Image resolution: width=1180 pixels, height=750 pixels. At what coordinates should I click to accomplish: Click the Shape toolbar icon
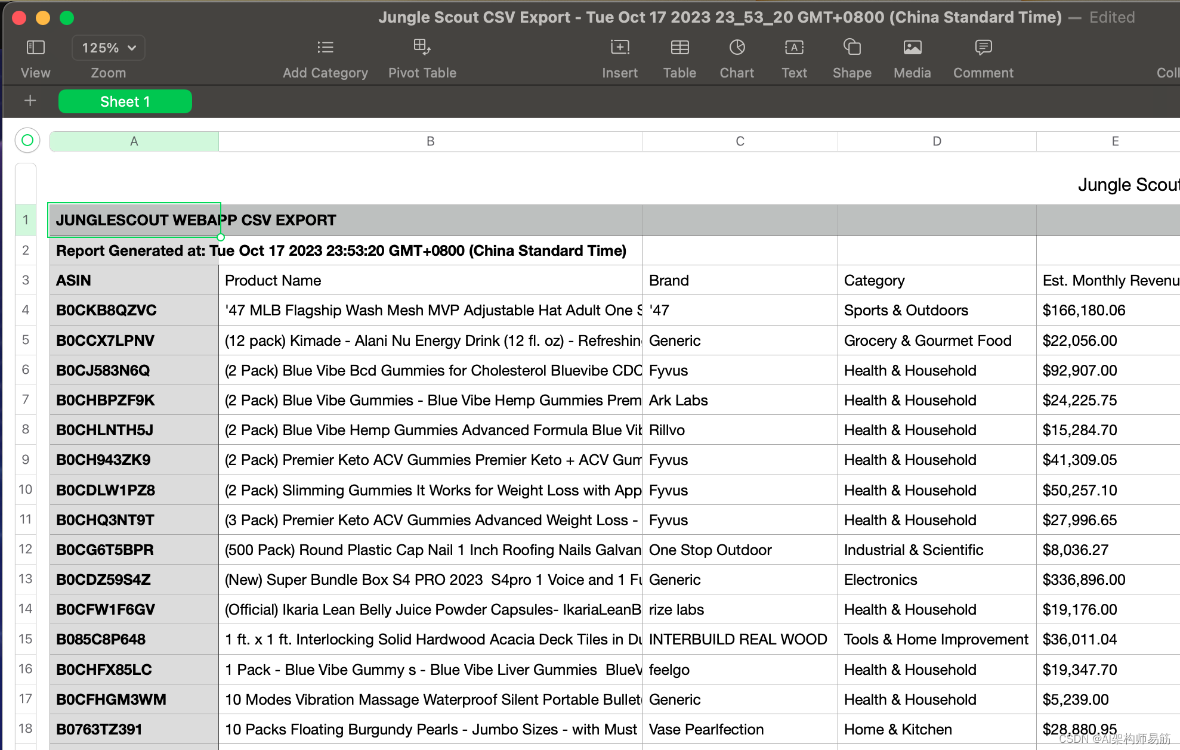pos(852,47)
